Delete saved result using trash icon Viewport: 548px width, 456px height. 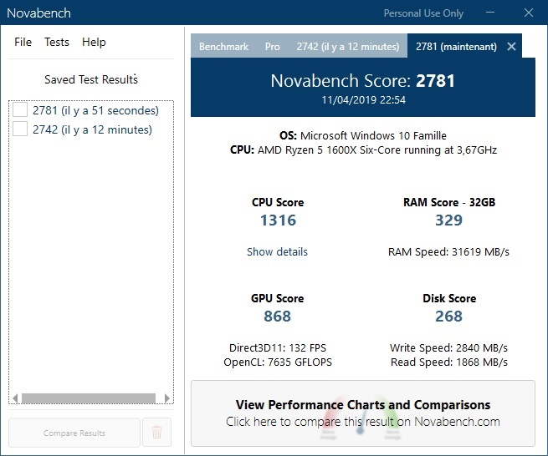click(x=156, y=433)
